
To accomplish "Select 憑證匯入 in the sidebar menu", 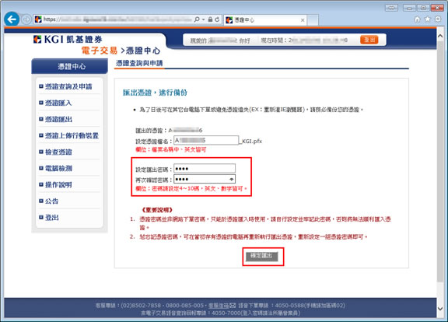I will (58, 103).
